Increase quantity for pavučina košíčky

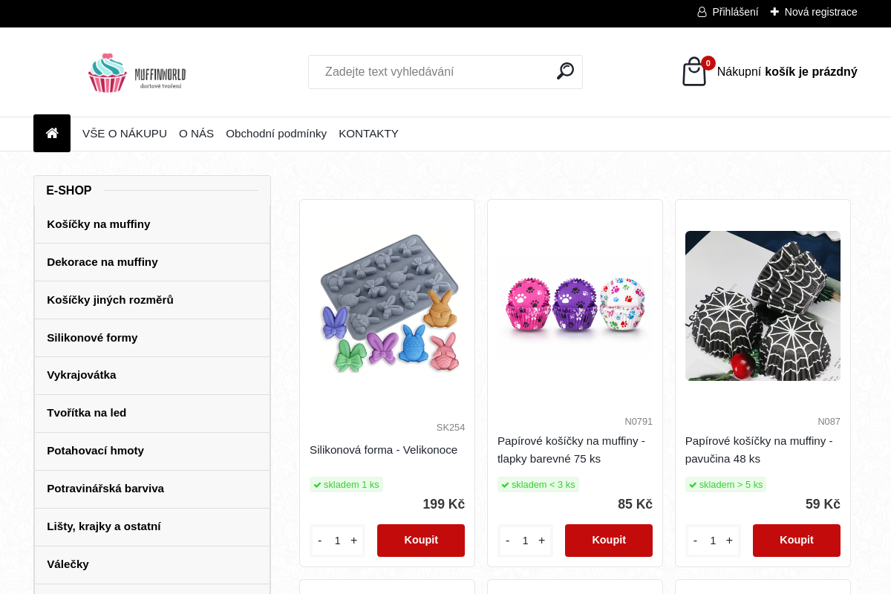730,541
